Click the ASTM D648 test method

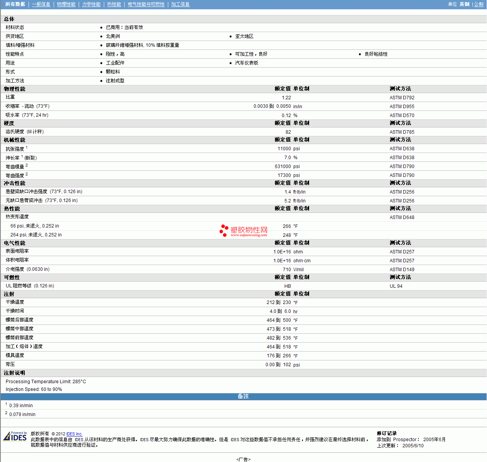tap(402, 217)
